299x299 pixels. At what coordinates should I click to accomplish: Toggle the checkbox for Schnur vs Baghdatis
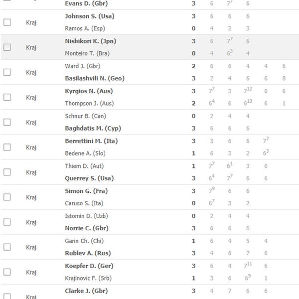[7, 122]
